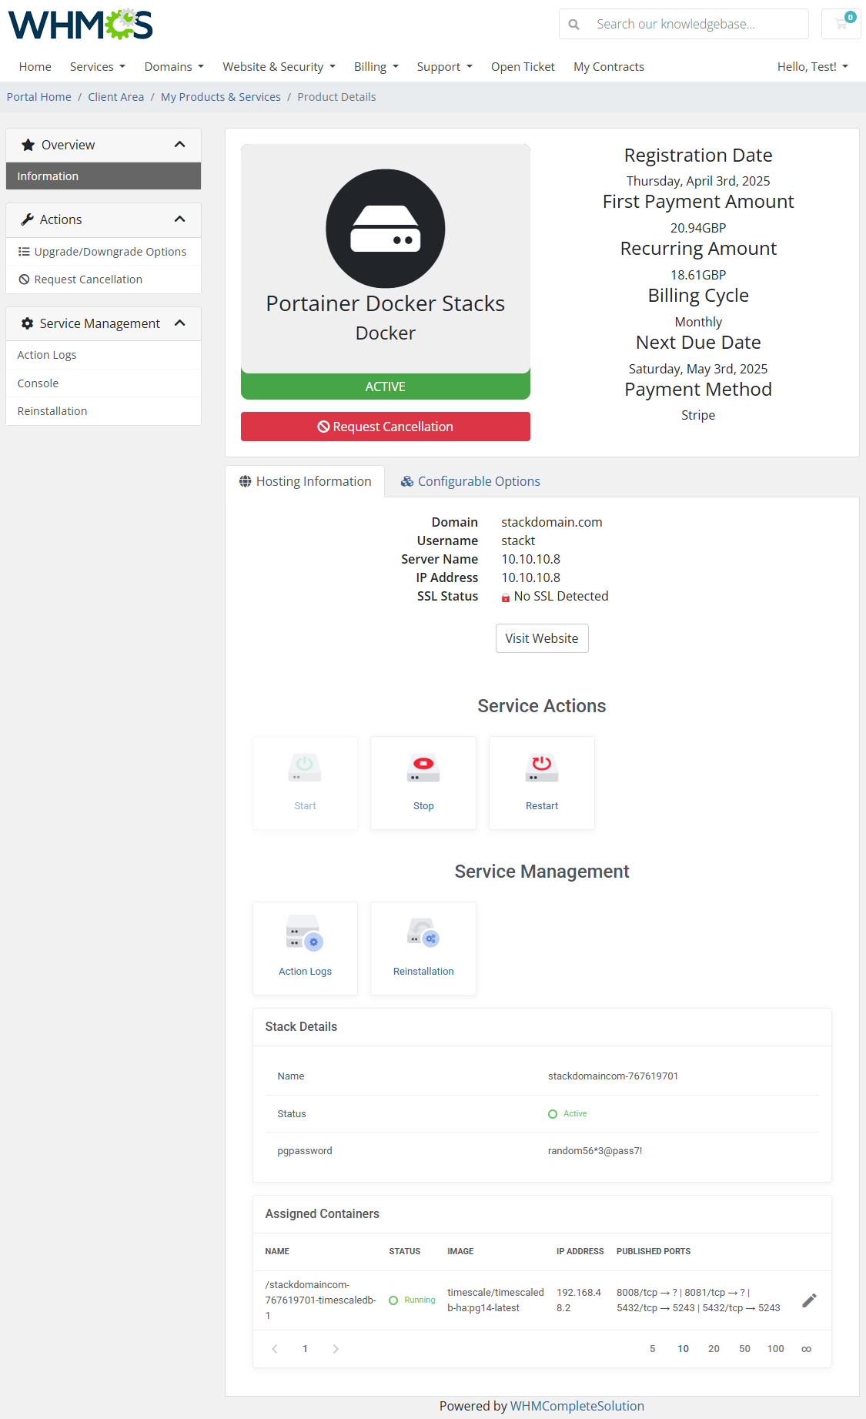
Task: Select the Hosting Information tab
Action: (306, 481)
